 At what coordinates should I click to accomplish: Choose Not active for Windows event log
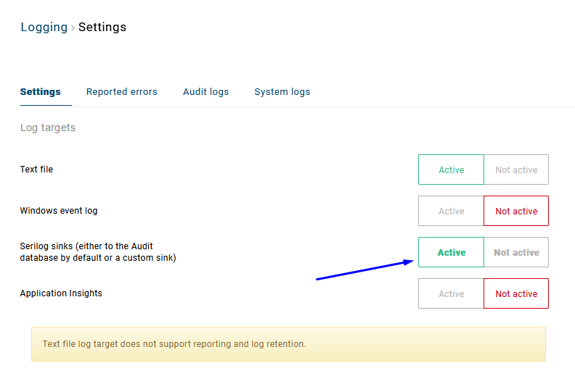[x=516, y=211]
